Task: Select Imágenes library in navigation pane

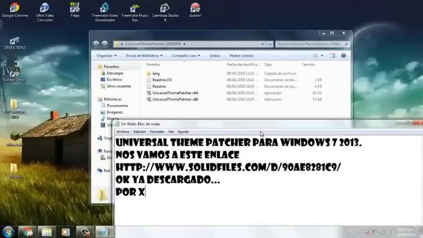Action: [x=114, y=112]
